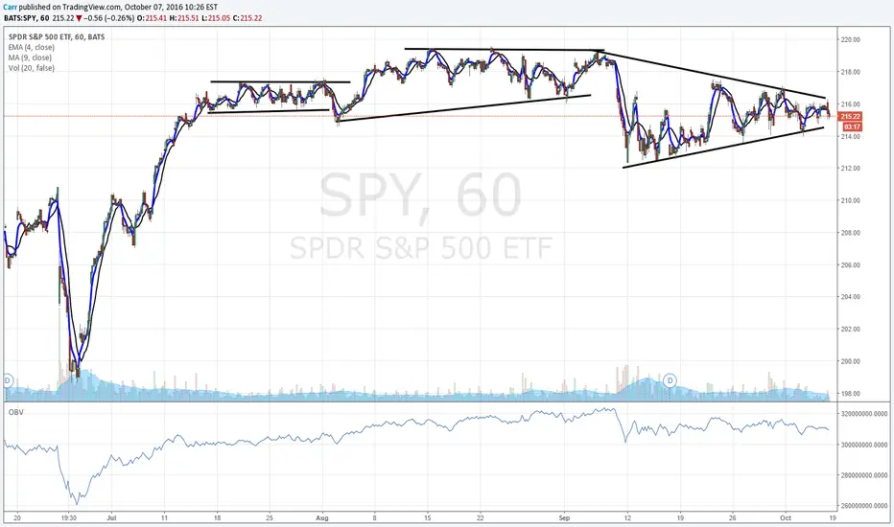894x527 pixels.
Task: Click the date label 25 on time axis
Action: (x=270, y=518)
